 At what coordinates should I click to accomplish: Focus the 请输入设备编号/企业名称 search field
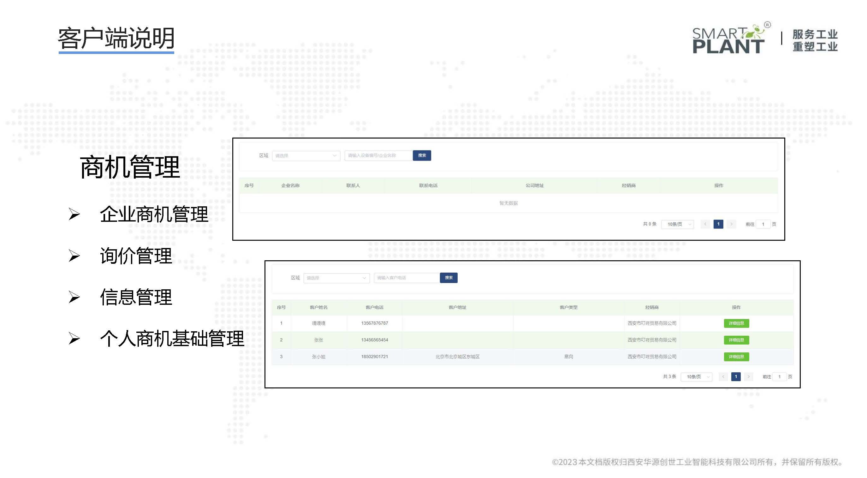pyautogui.click(x=378, y=156)
